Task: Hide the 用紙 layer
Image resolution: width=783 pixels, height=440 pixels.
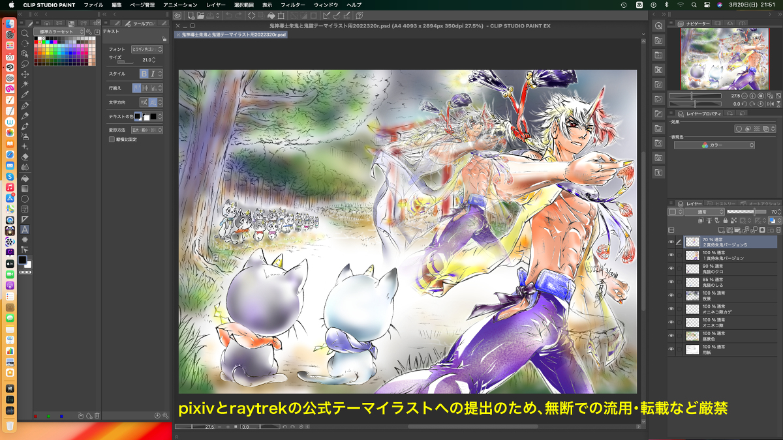Action: [671, 349]
